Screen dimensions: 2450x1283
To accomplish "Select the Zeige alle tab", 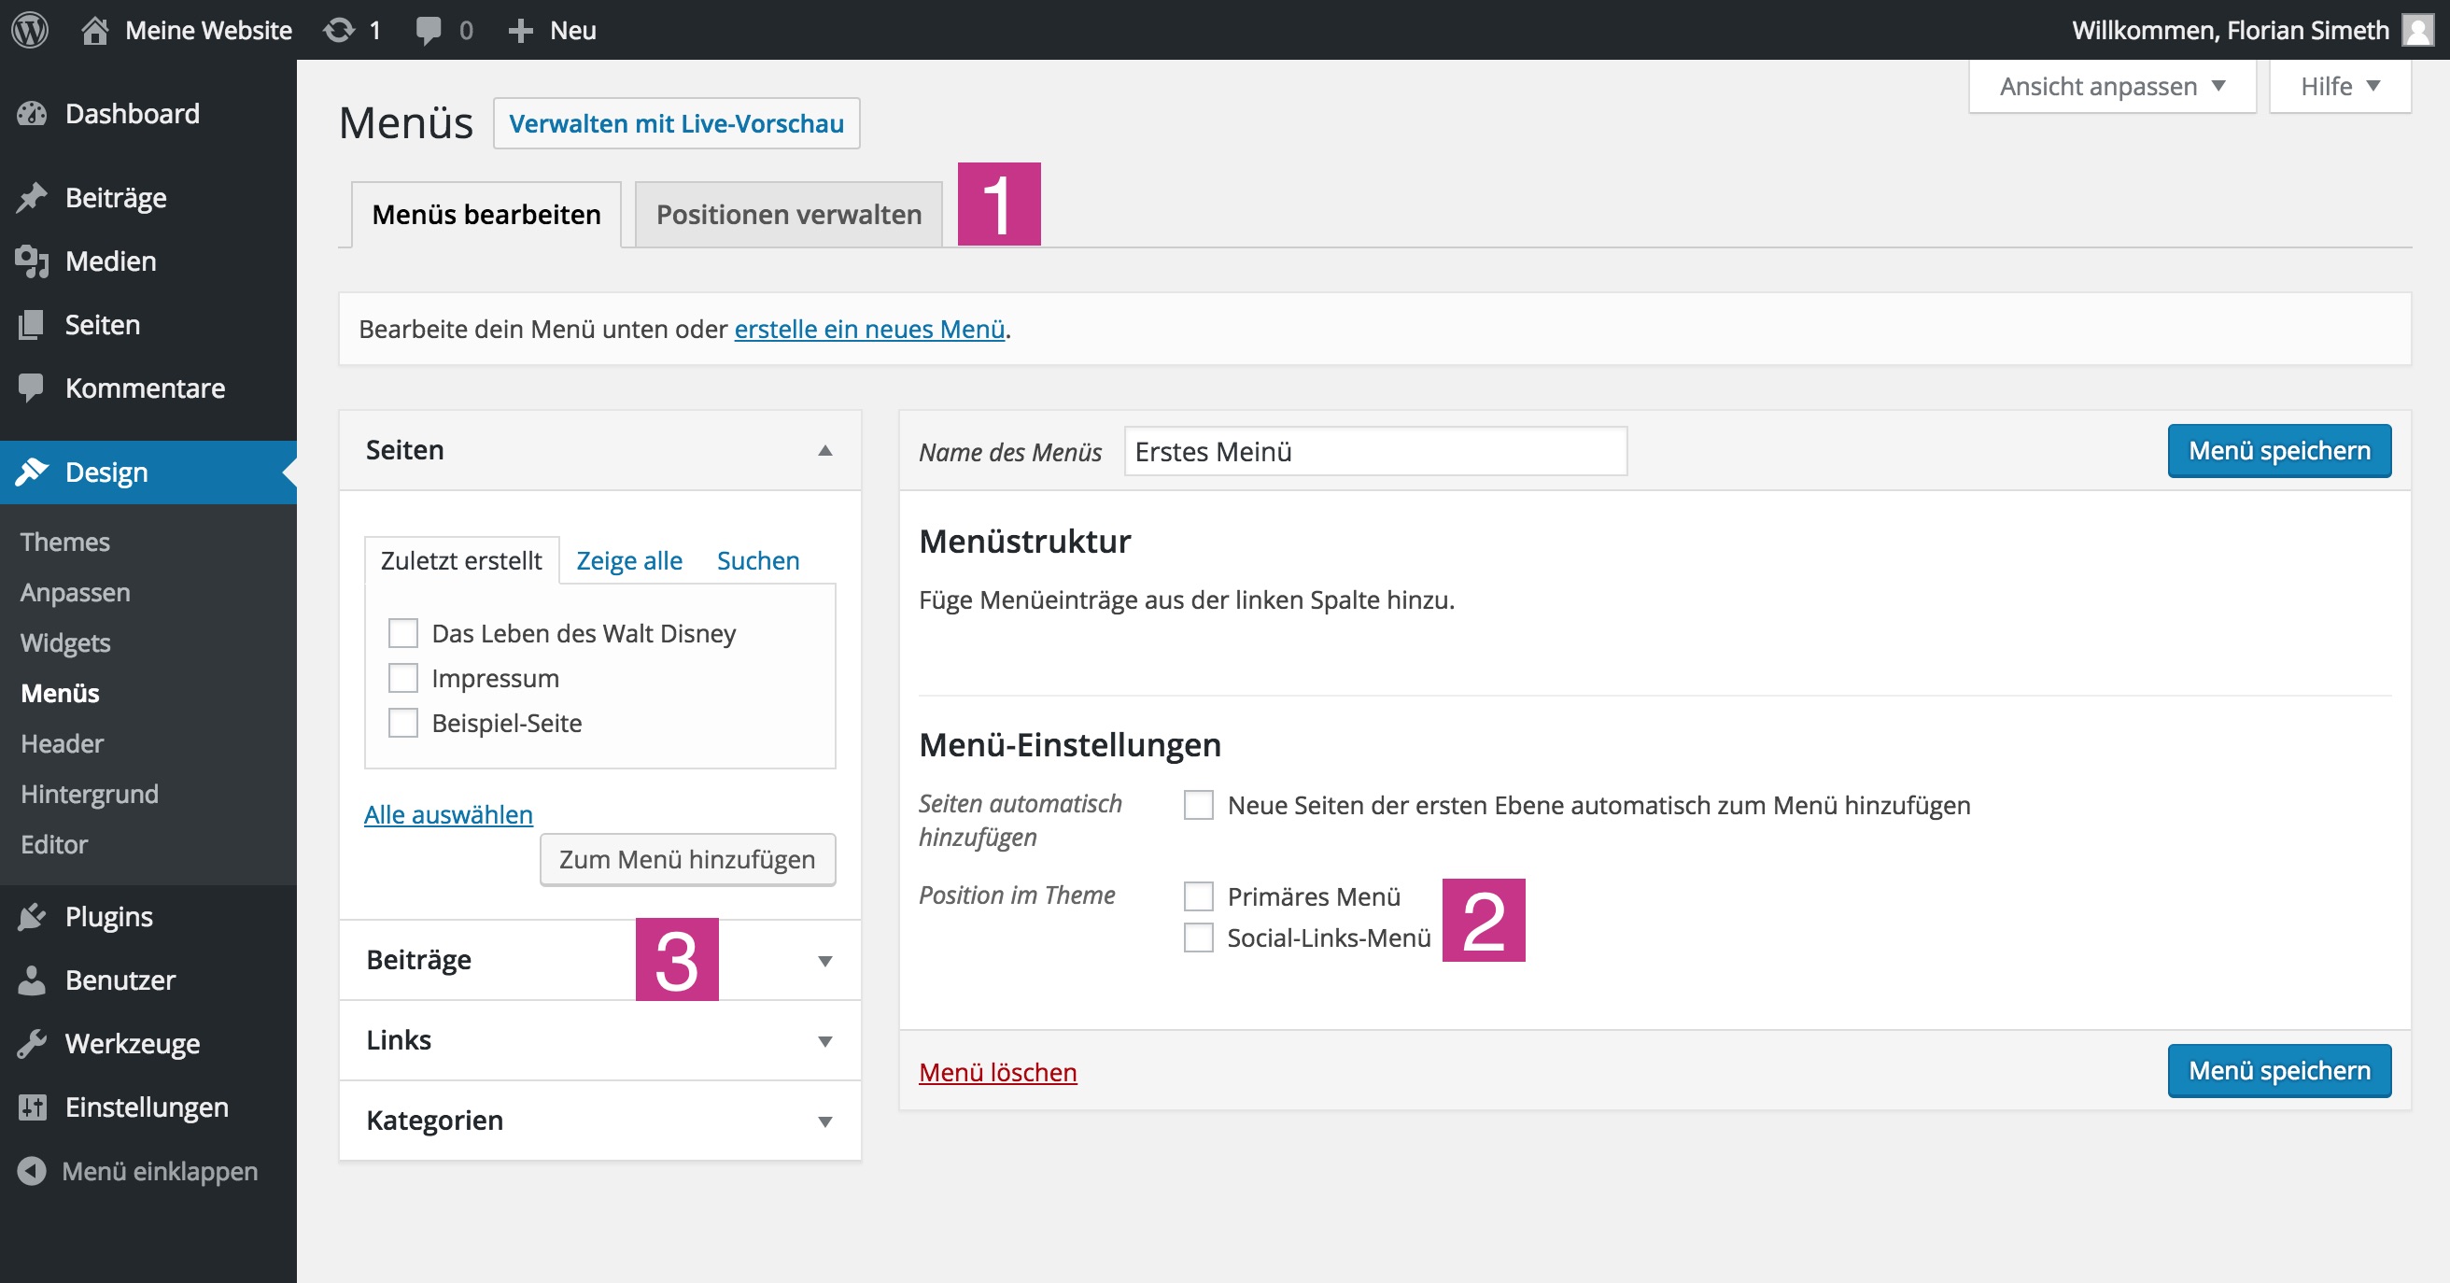I will (628, 561).
